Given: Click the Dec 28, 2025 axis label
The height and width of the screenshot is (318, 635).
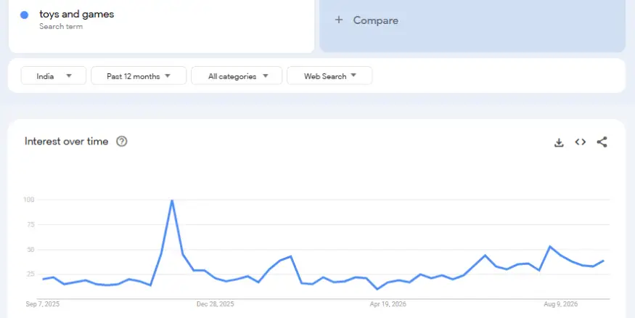Looking at the screenshot, I should click(215, 304).
